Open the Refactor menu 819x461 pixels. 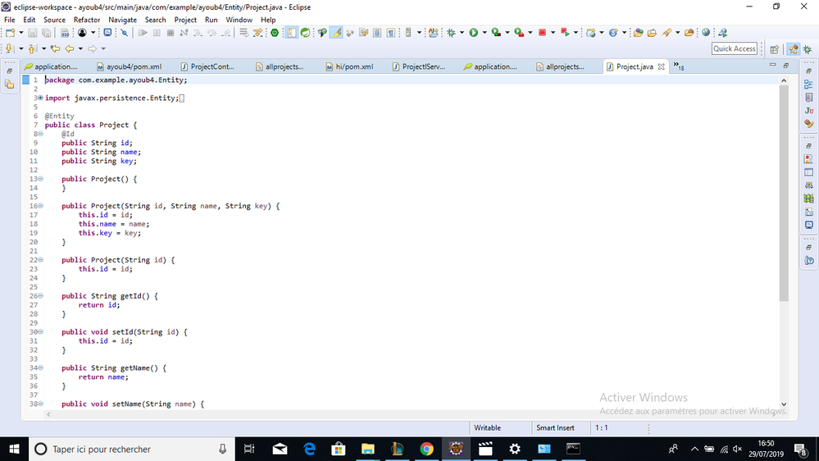point(87,20)
